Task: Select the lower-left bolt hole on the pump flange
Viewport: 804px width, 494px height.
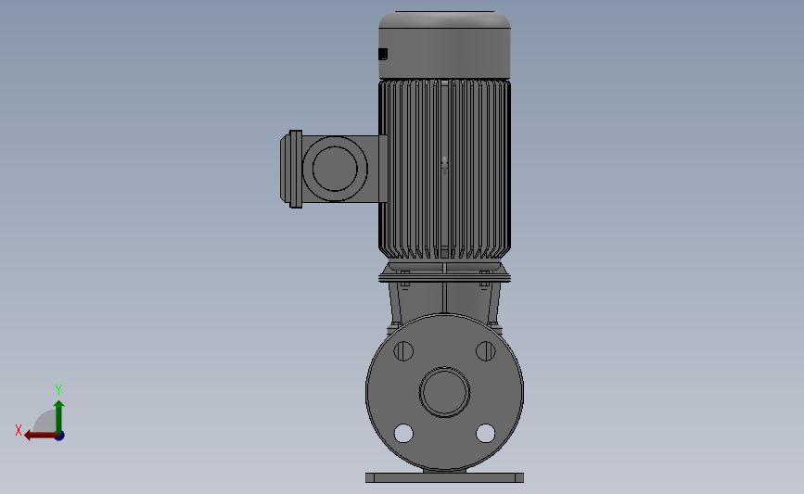Action: click(x=403, y=433)
